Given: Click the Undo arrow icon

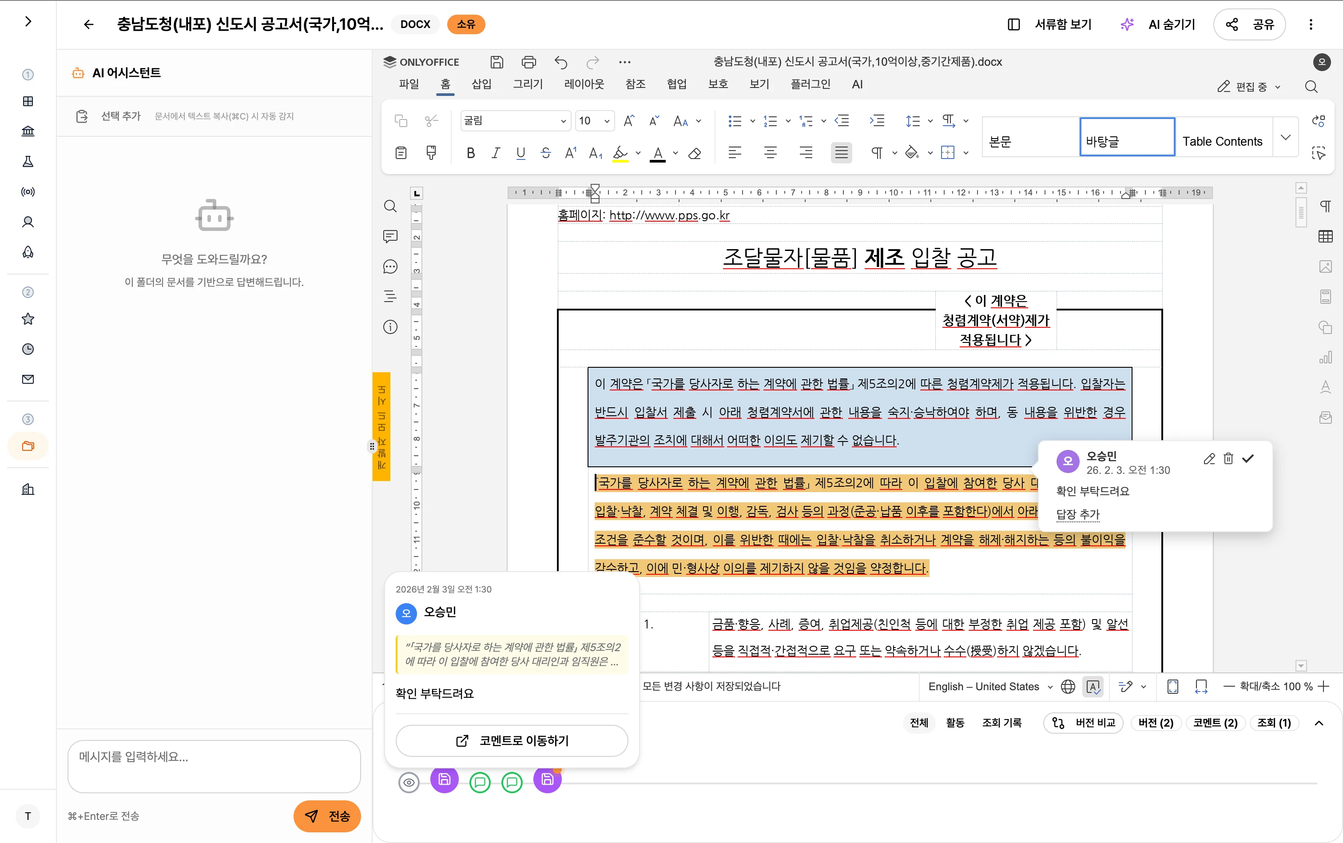Looking at the screenshot, I should (x=561, y=62).
